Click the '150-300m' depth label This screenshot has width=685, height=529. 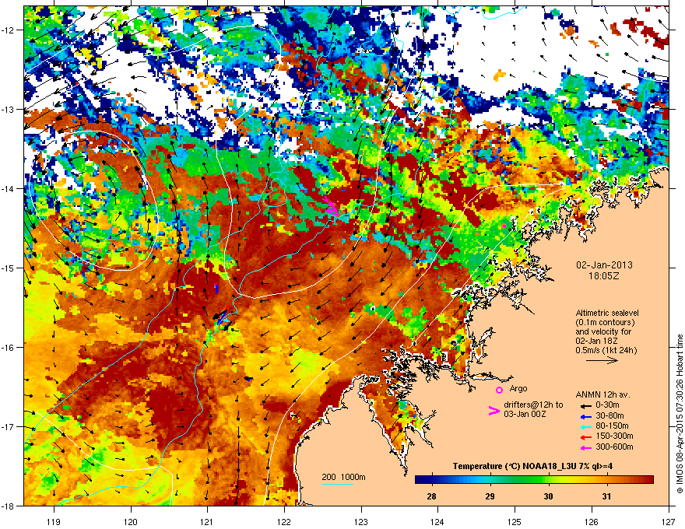coord(614,436)
